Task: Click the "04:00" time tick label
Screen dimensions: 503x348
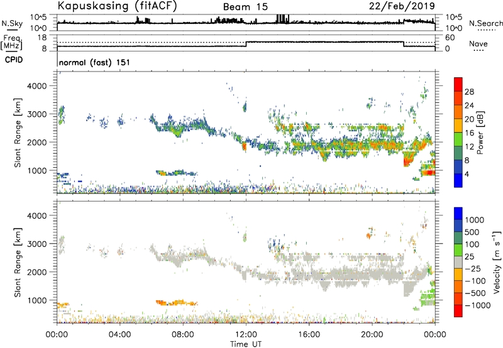Action: 119,335
